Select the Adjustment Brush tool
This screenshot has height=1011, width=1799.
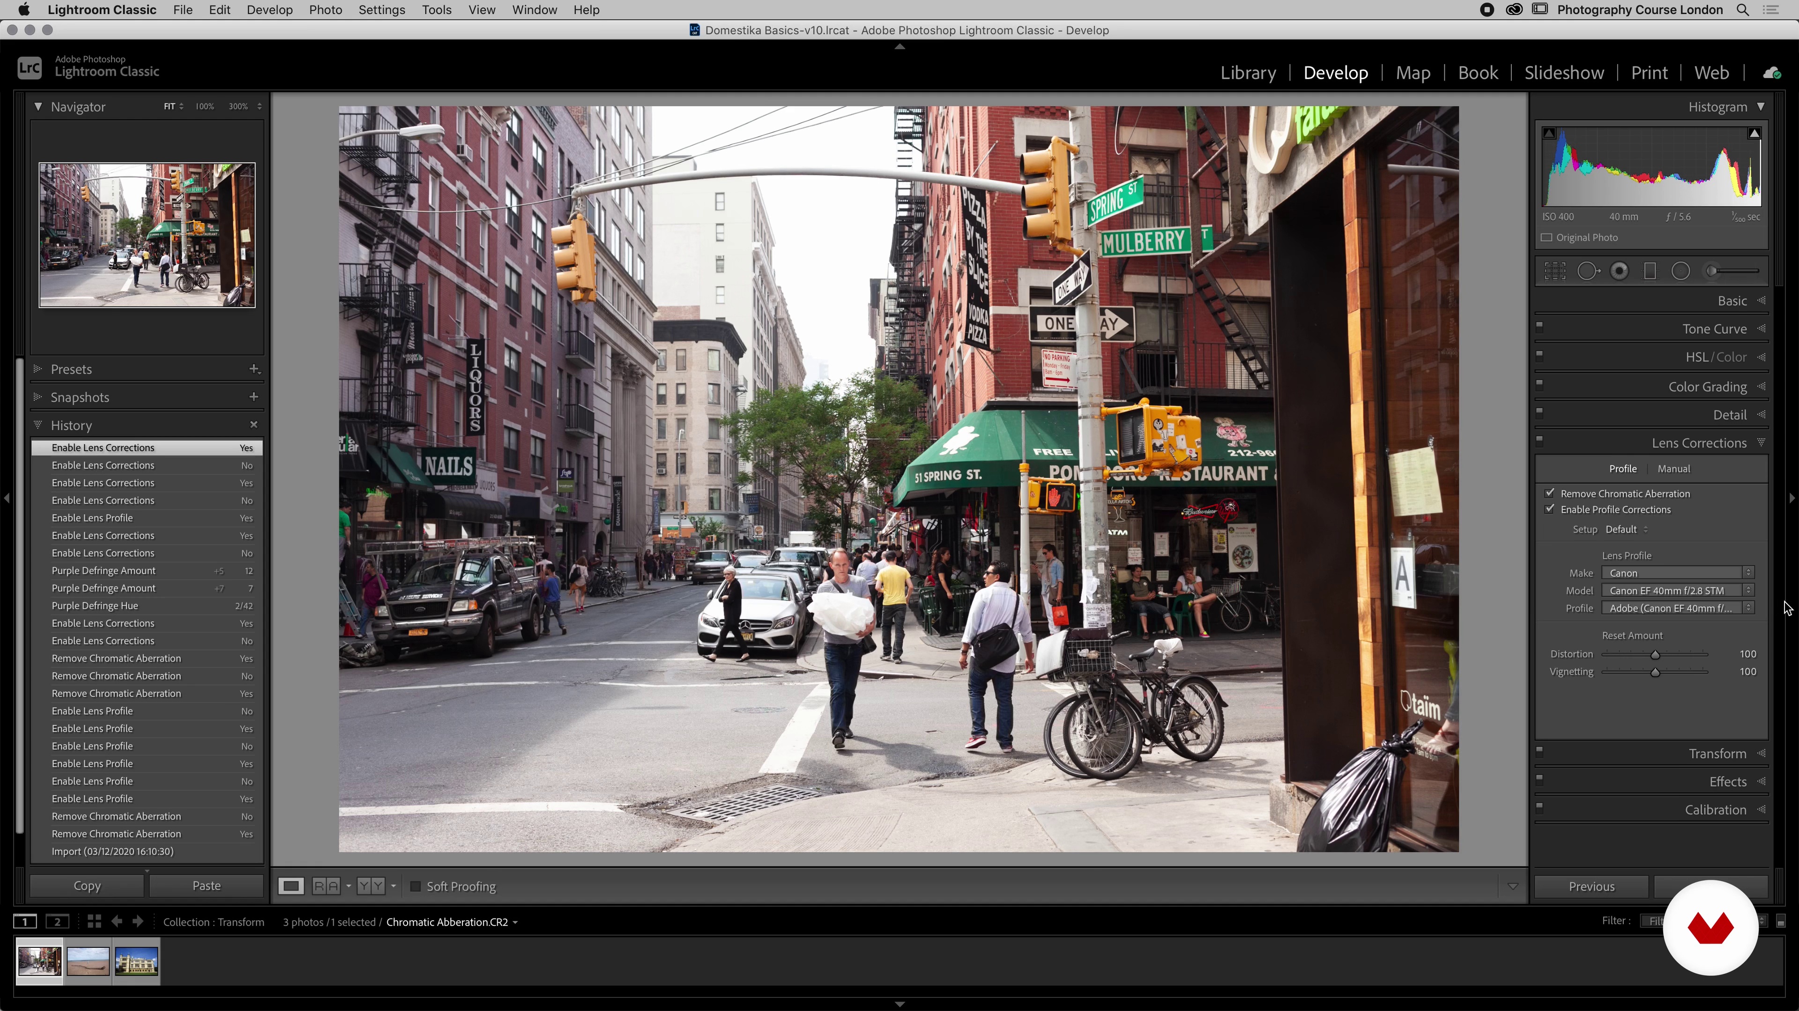click(1732, 271)
